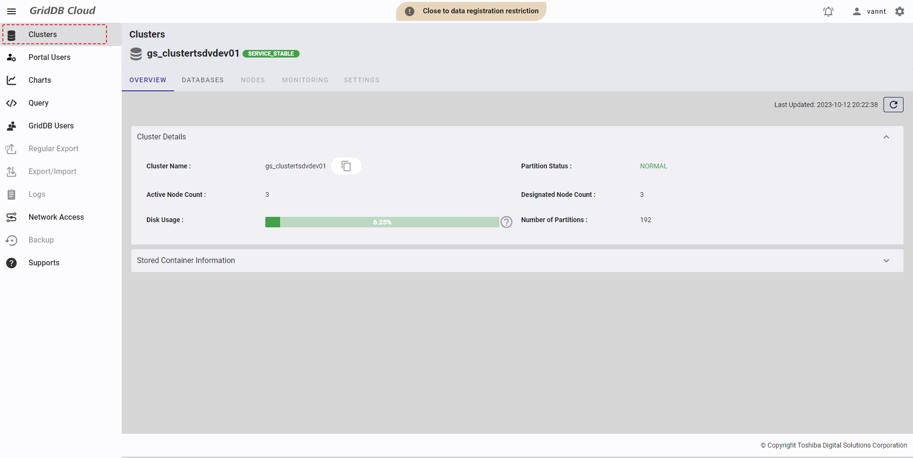Click the Backup restore icon
The width and height of the screenshot is (913, 458).
click(x=11, y=240)
